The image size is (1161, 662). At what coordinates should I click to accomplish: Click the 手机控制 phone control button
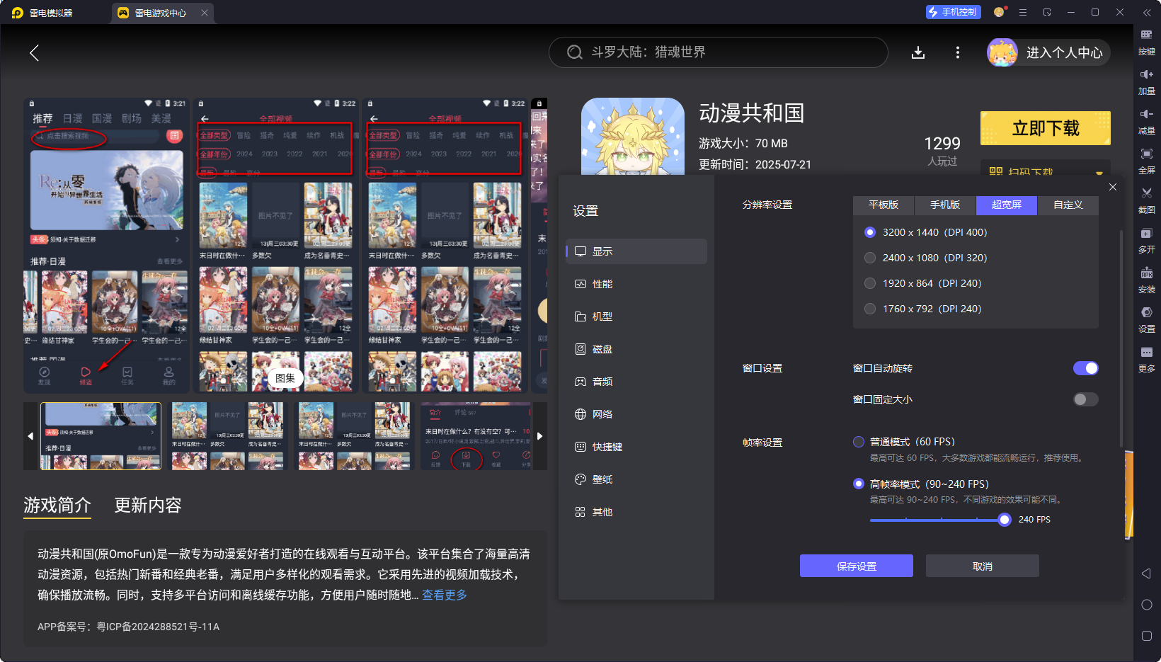click(x=954, y=12)
